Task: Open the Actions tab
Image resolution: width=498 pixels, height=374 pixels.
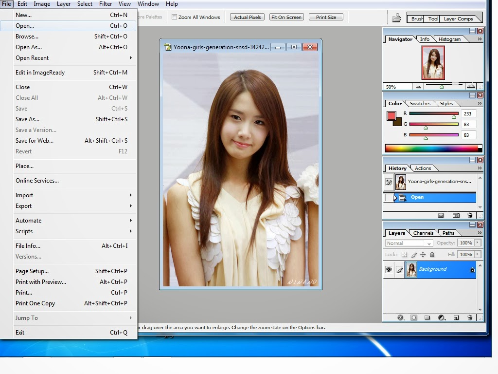Action: (x=423, y=168)
